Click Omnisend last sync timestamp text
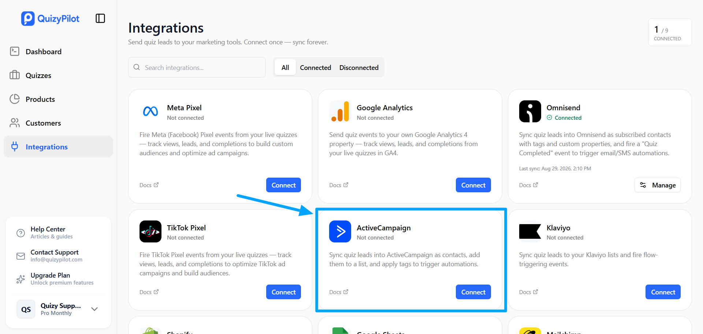 point(555,168)
